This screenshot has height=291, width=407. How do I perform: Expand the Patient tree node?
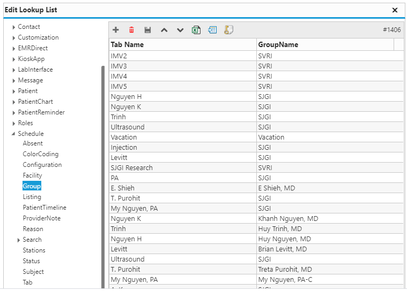[14, 91]
